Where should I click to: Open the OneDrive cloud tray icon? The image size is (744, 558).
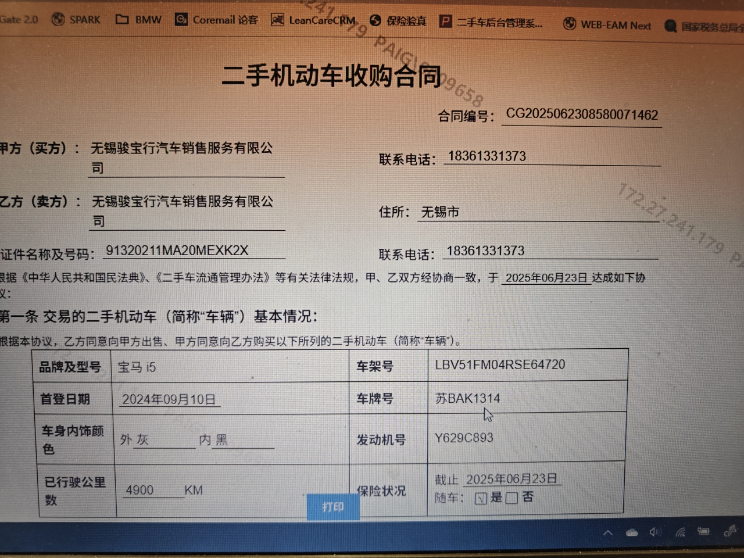pyautogui.click(x=632, y=532)
